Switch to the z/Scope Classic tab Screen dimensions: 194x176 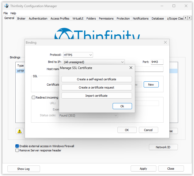click(175, 18)
